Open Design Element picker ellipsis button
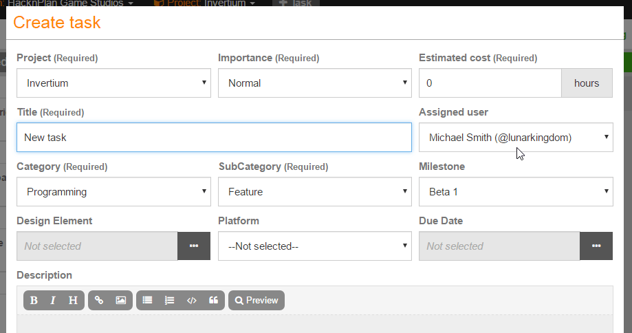Viewport: 632px width, 333px height. click(x=194, y=246)
